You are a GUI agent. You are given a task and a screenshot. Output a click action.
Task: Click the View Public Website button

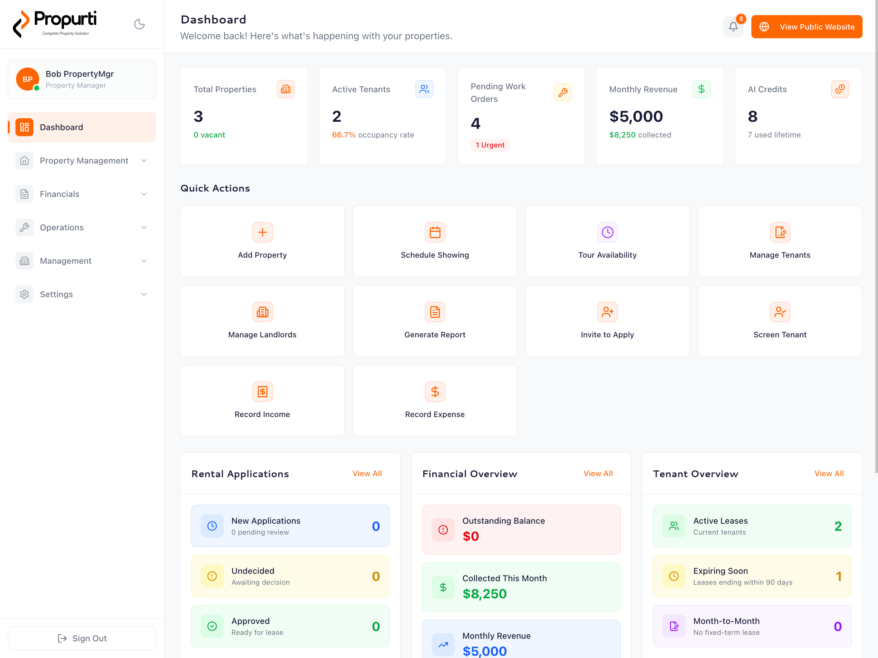point(807,27)
